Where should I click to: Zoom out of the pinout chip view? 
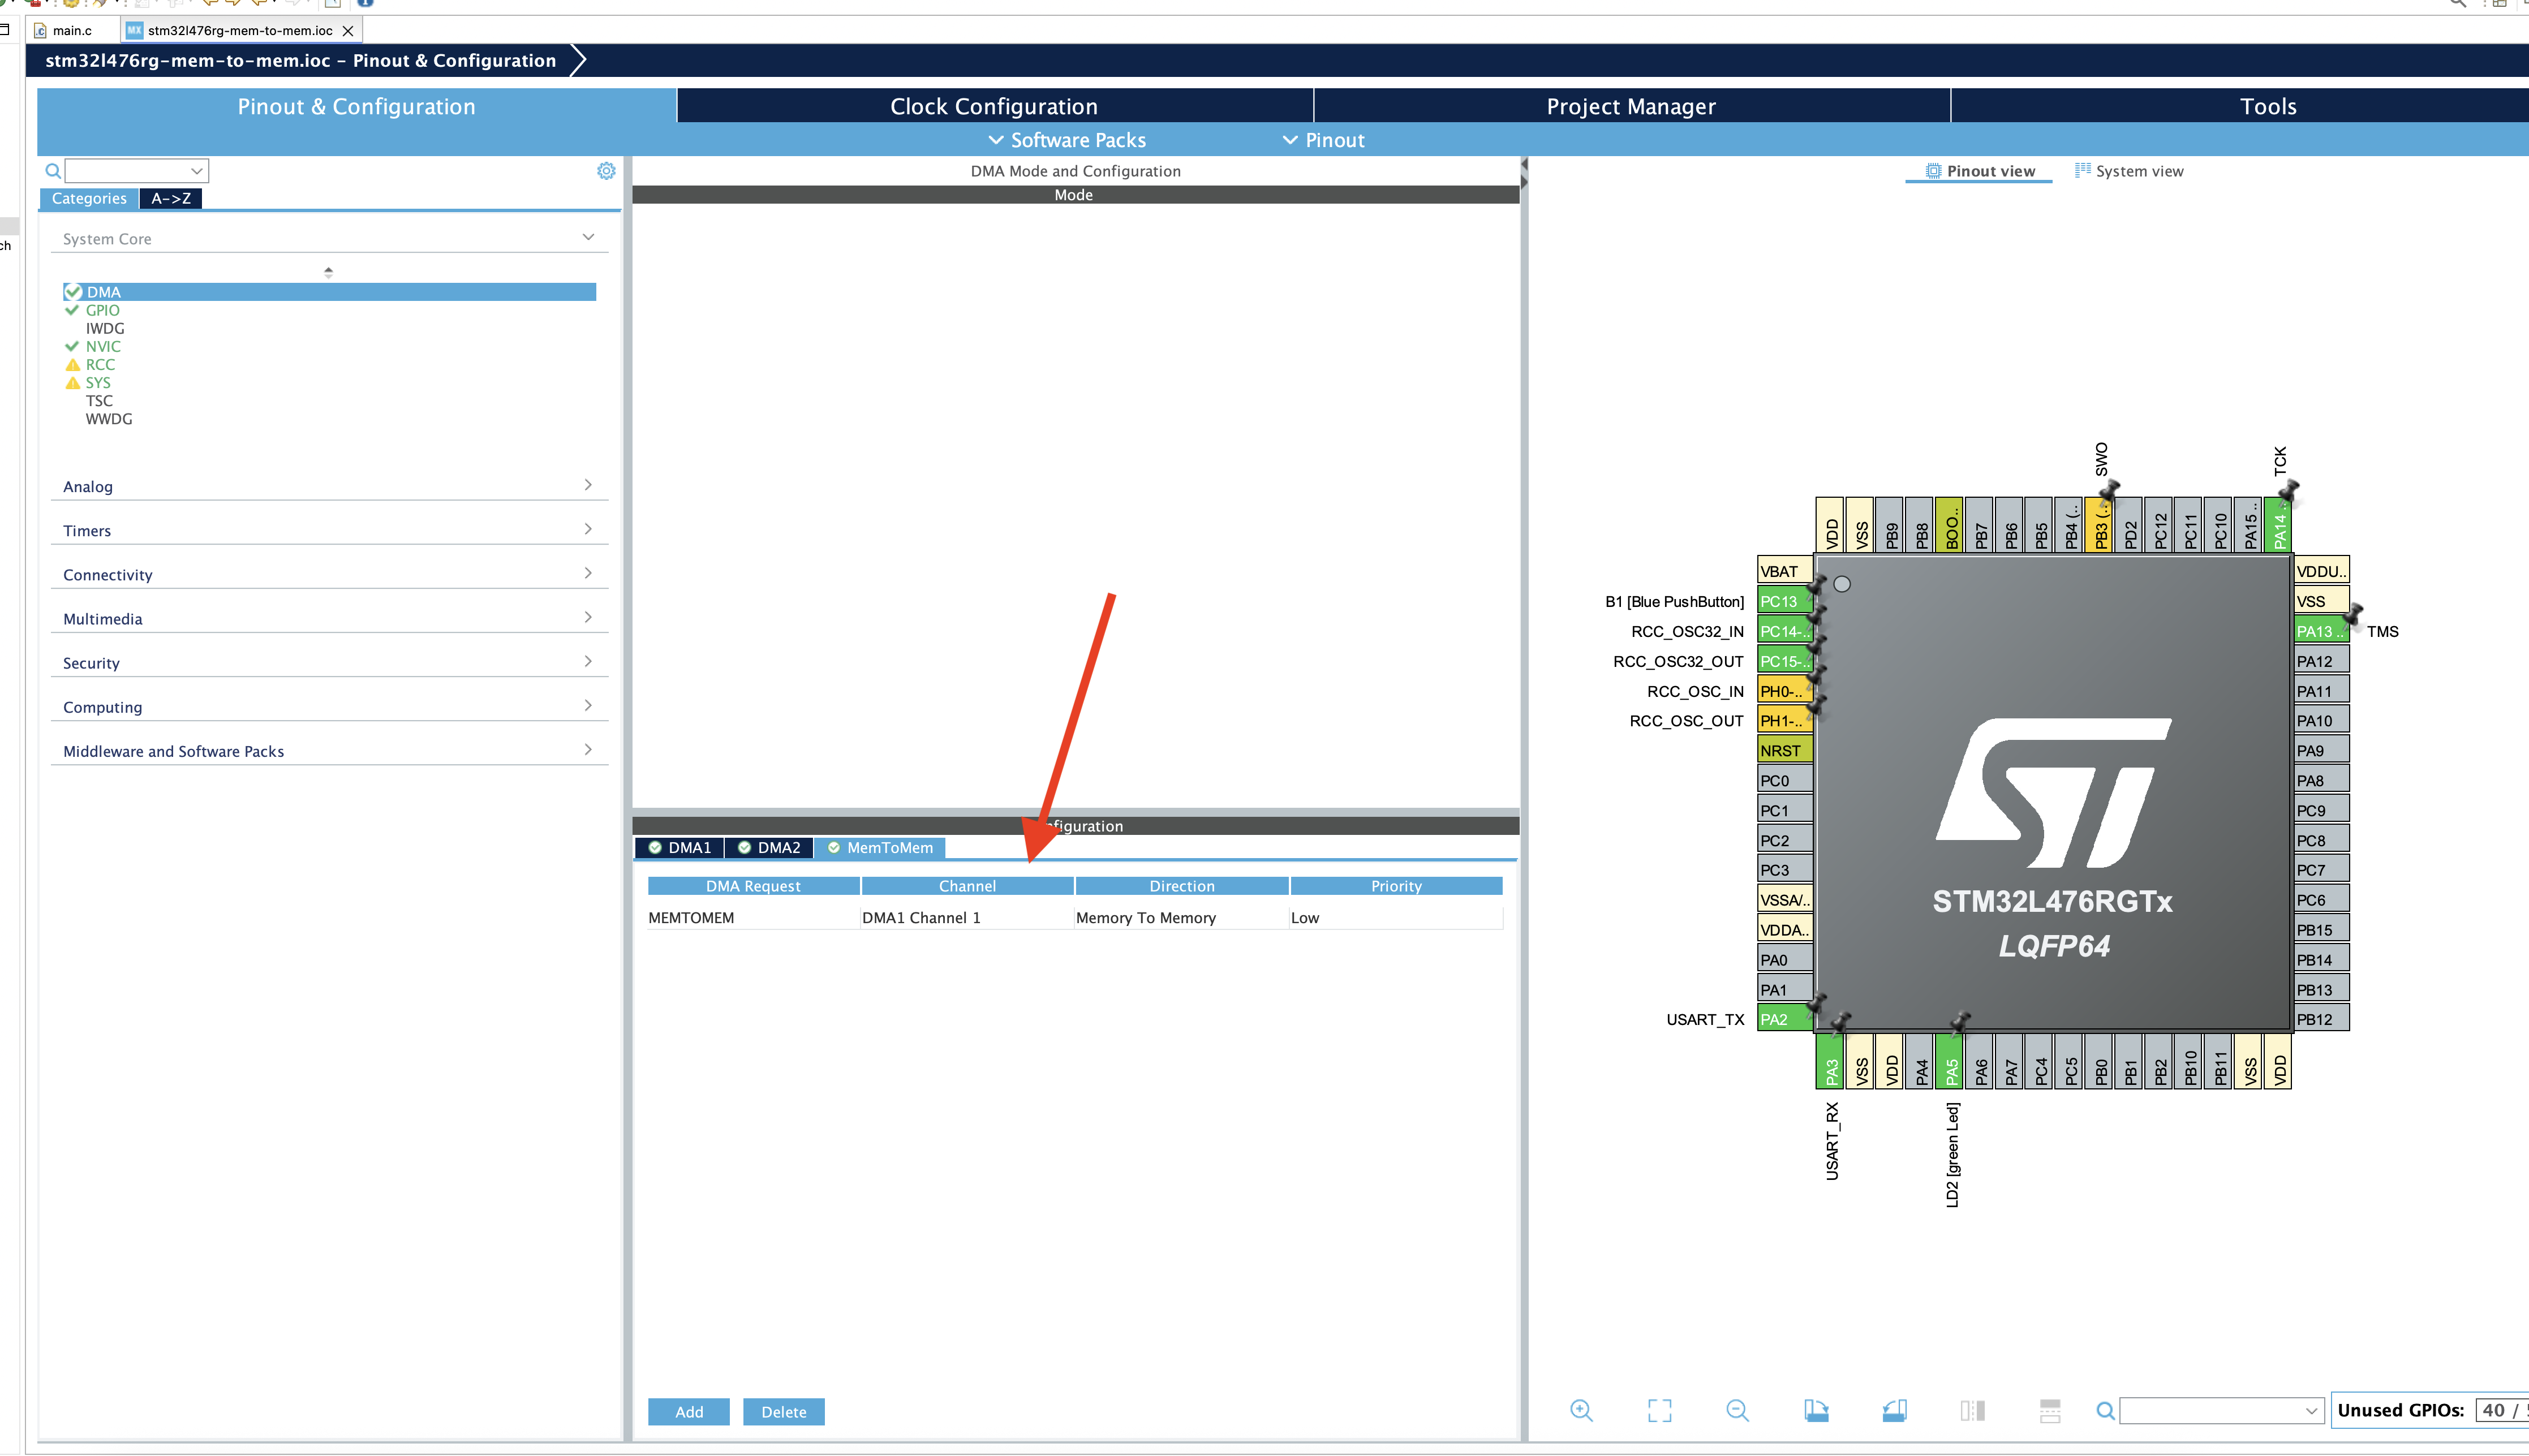[1737, 1410]
